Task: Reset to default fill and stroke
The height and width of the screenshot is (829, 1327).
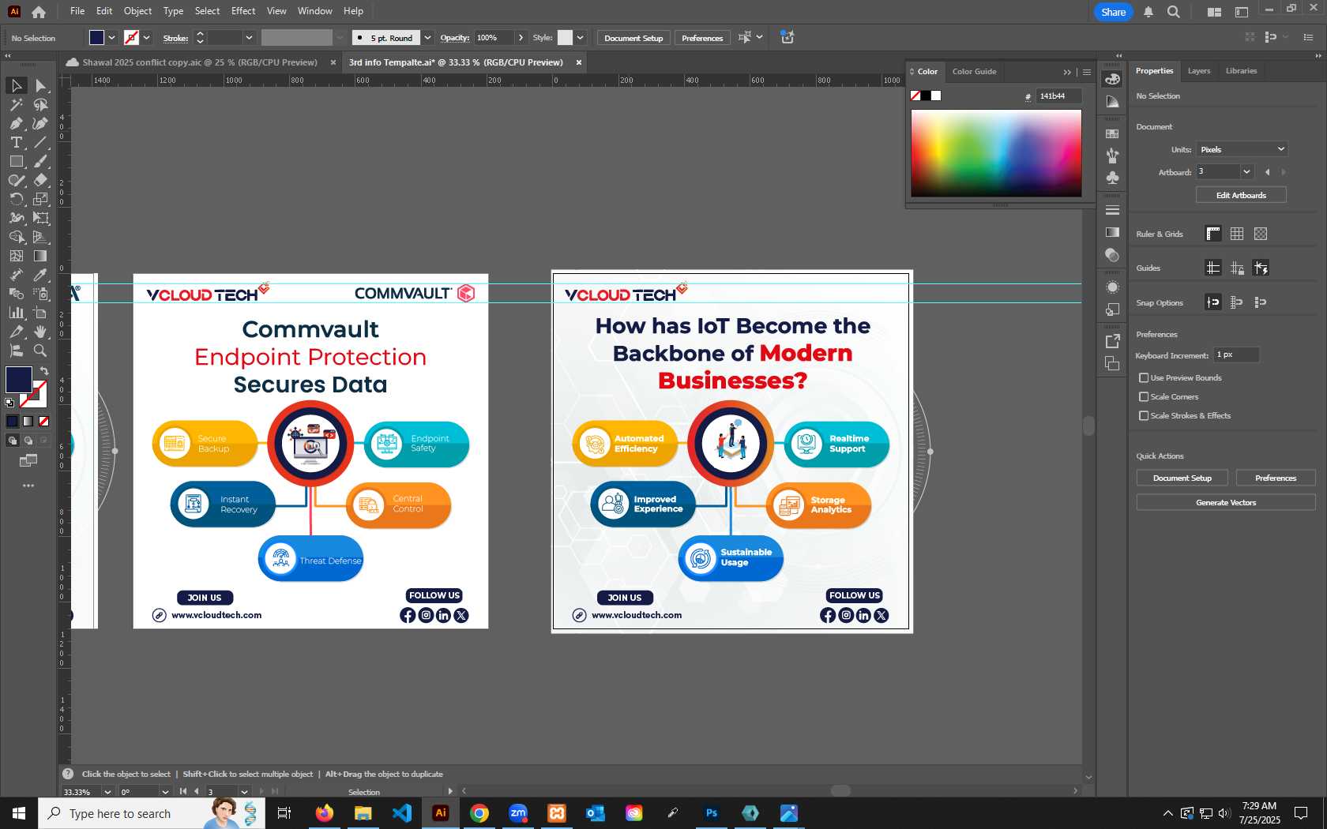Action: (9, 403)
